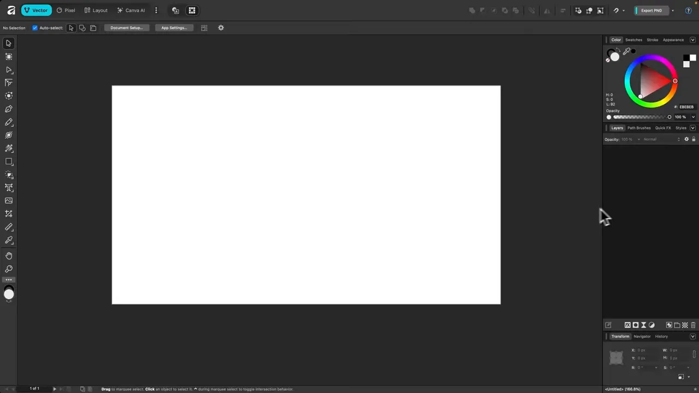The height and width of the screenshot is (393, 699).
Task: Open the Navigator panel tab
Action: click(x=642, y=336)
